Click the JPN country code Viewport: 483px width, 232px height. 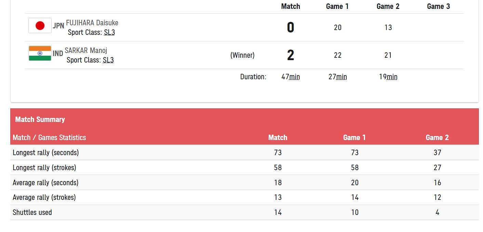tap(58, 26)
